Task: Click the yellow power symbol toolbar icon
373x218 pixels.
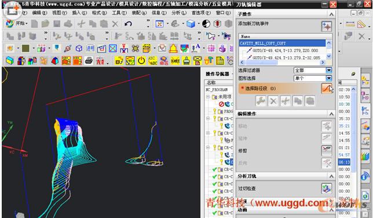Action: pyautogui.click(x=141, y=60)
